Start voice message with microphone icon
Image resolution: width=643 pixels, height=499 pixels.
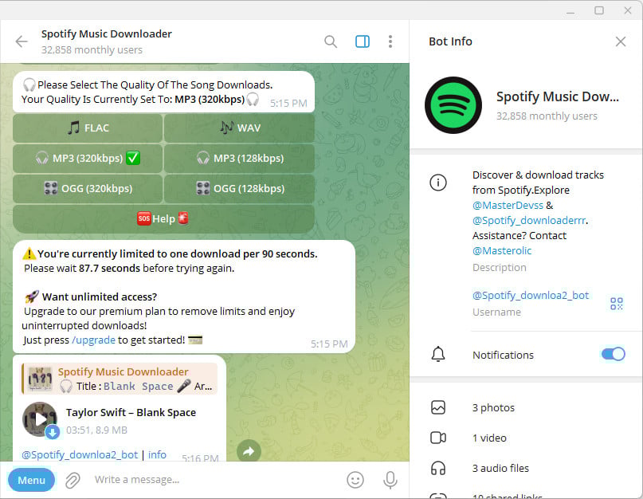[390, 480]
